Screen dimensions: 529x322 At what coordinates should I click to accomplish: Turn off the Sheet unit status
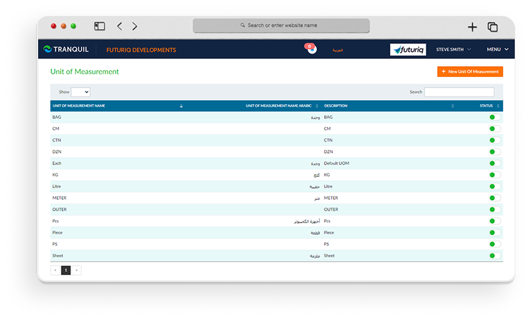click(495, 256)
